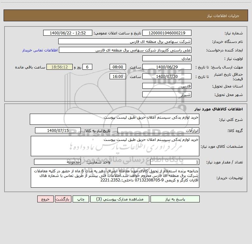Click label شرح کلی نیاز:

point(231,120)
